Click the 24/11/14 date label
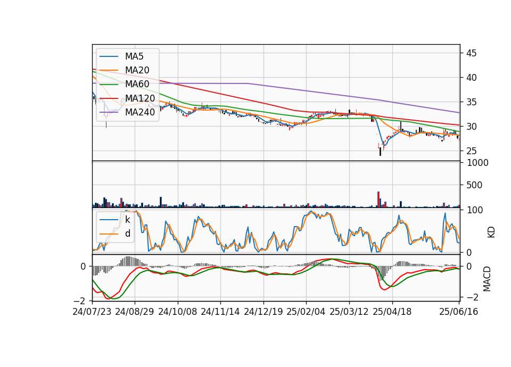511x367 pixels. 220,312
